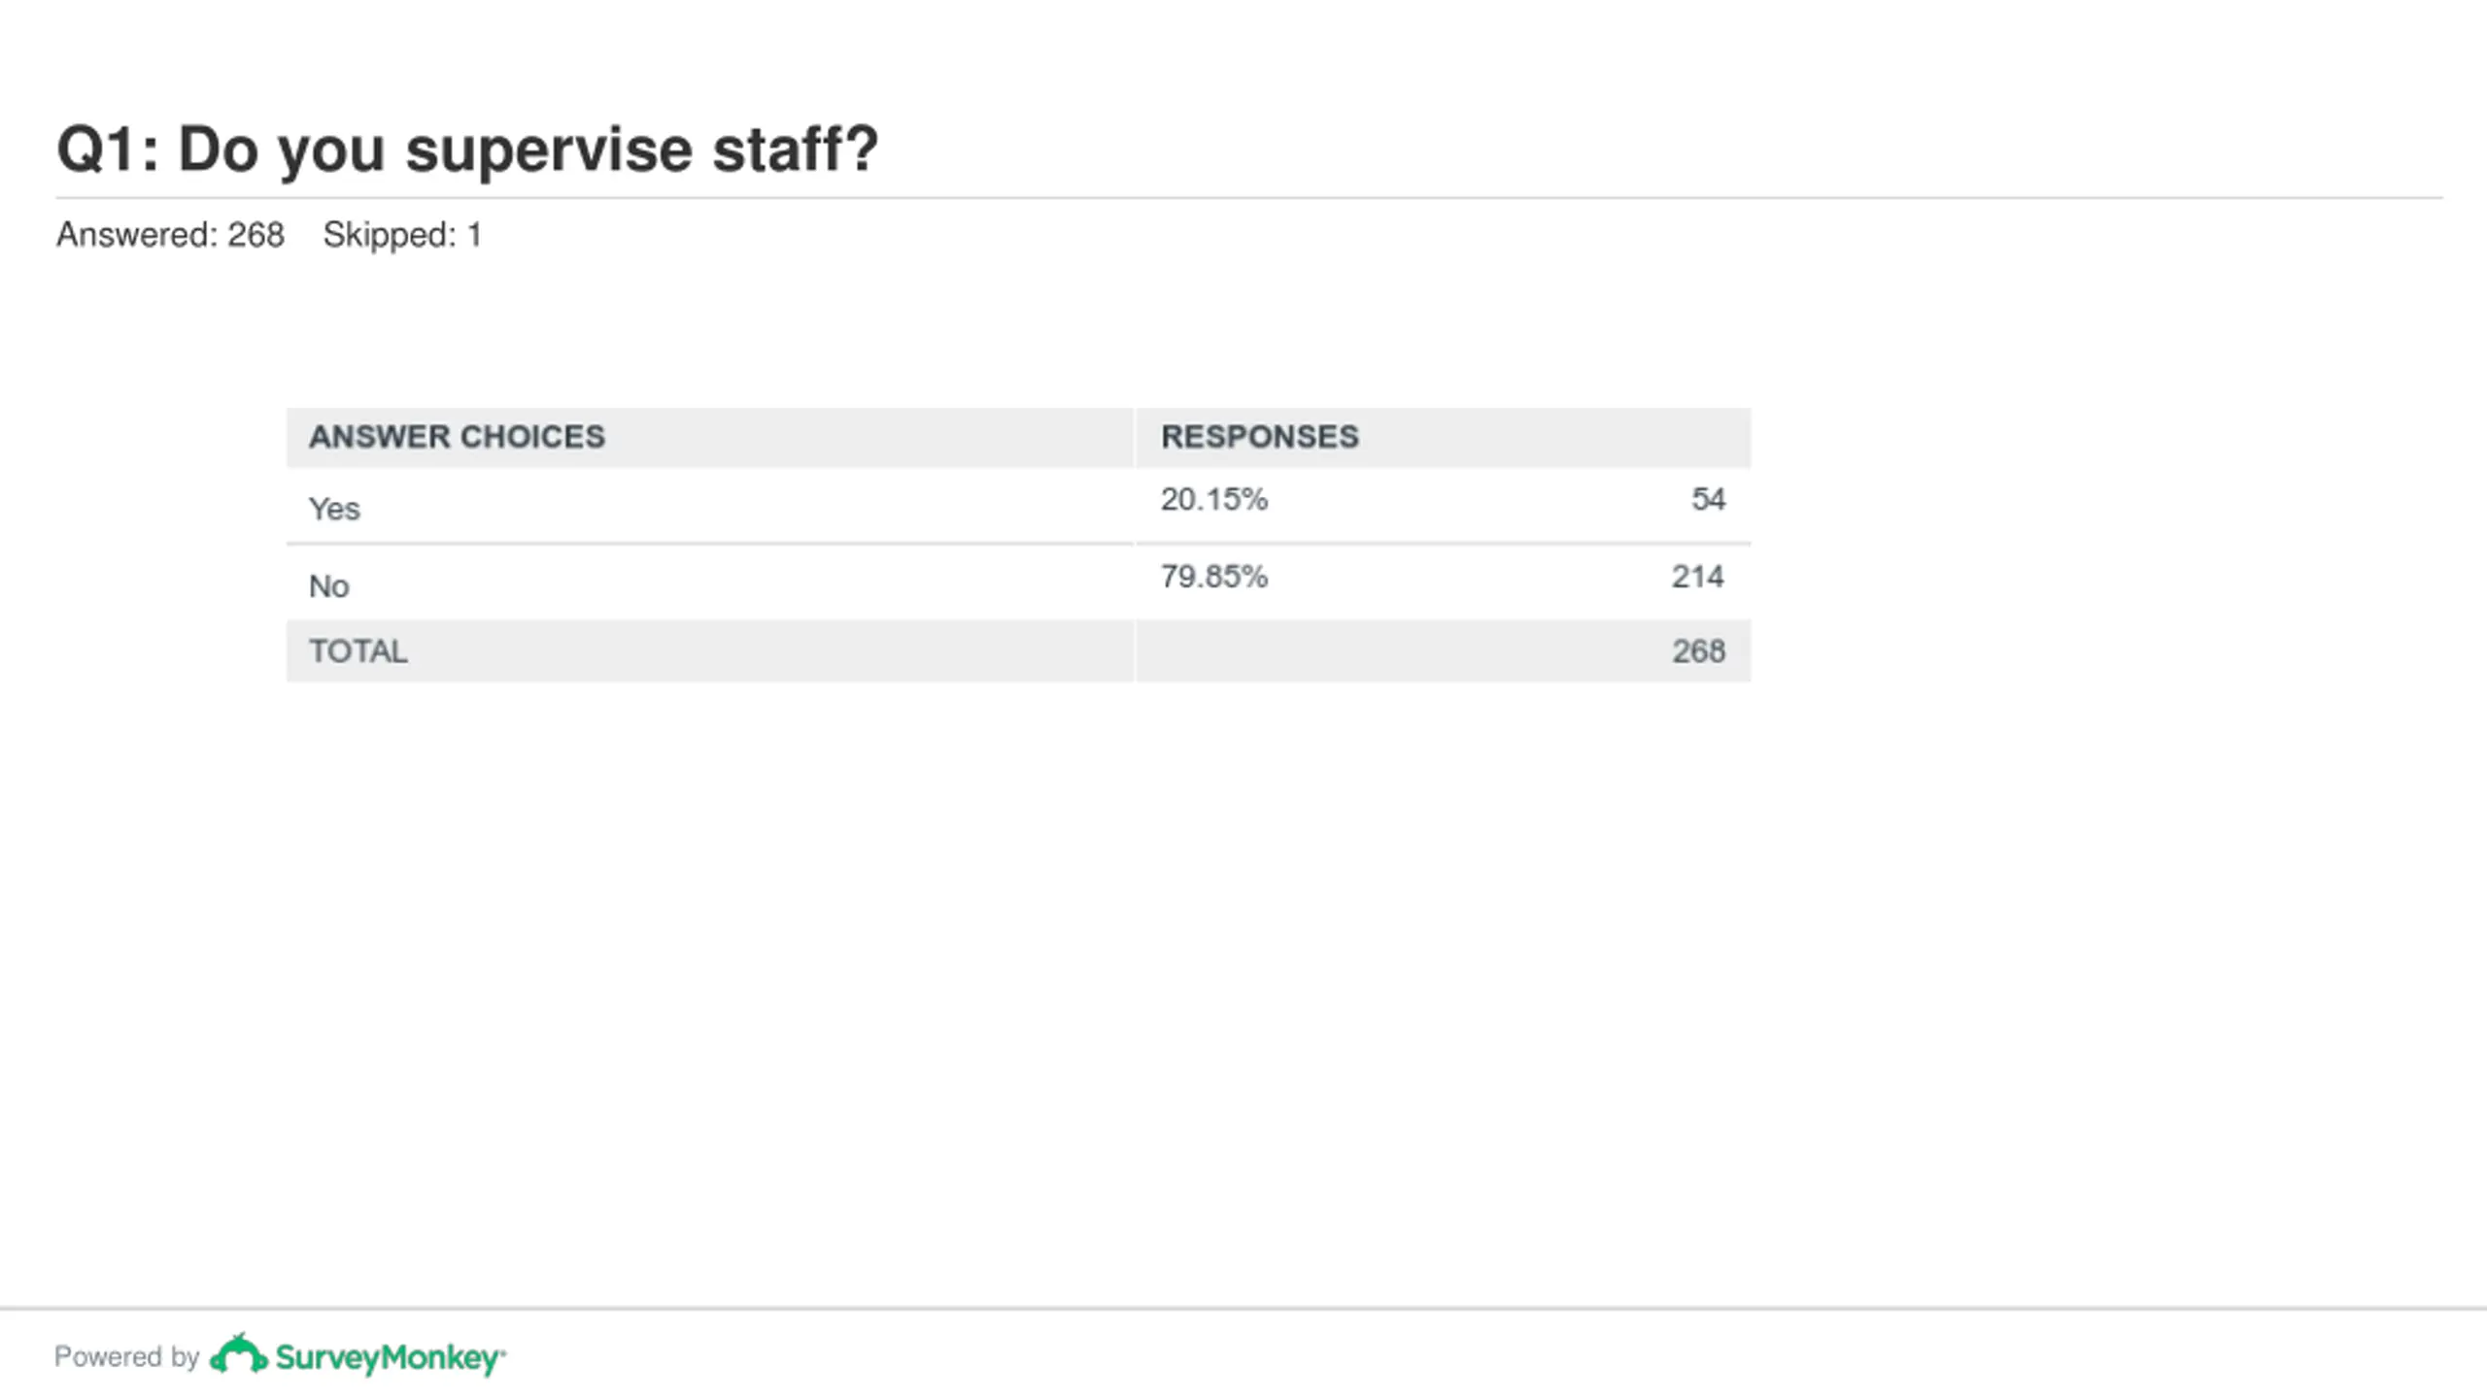Select the 'No' answer row

pos(1018,583)
